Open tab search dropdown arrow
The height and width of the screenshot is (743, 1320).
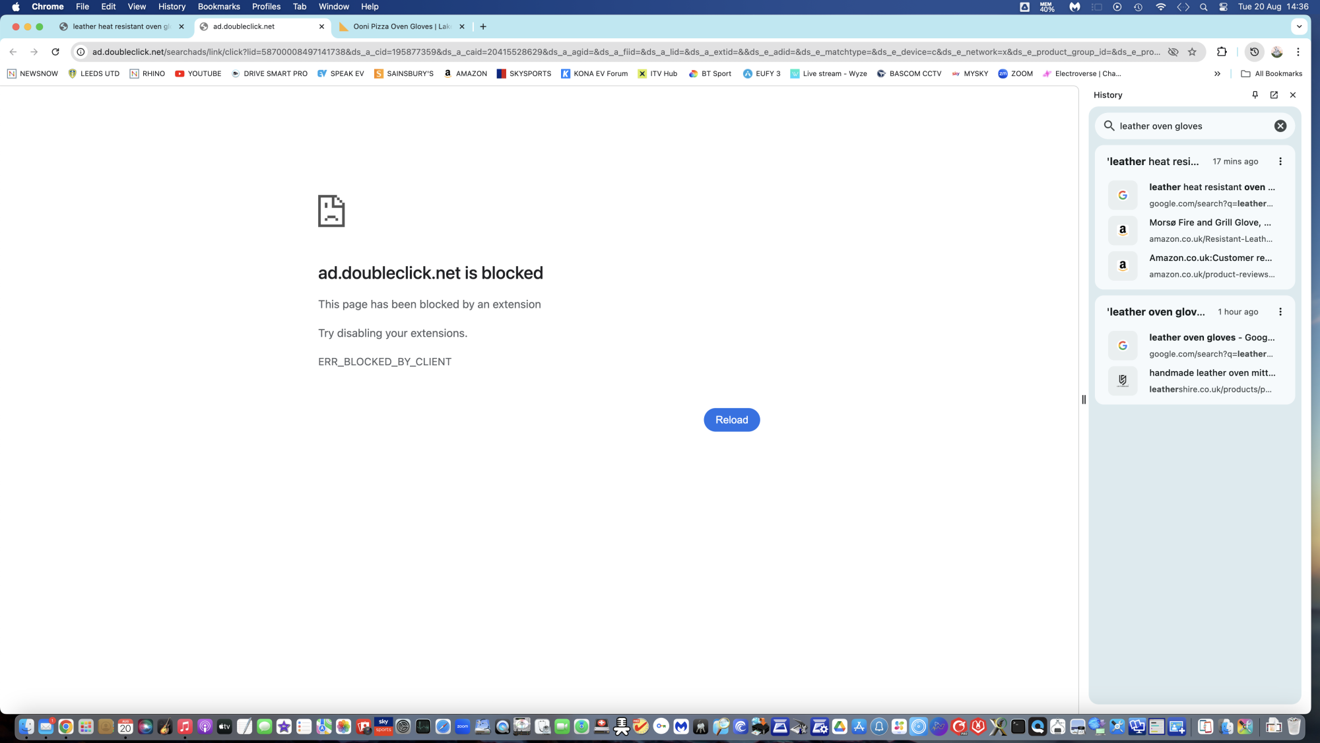pyautogui.click(x=1299, y=26)
